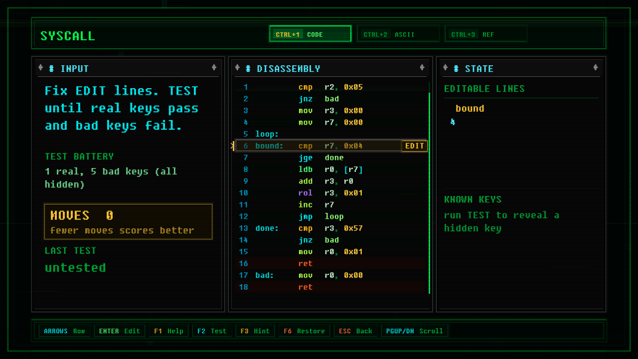Image resolution: width=638 pixels, height=359 pixels.
Task: Select line 13 done: cmp r3, 0x57
Action: tap(330, 228)
